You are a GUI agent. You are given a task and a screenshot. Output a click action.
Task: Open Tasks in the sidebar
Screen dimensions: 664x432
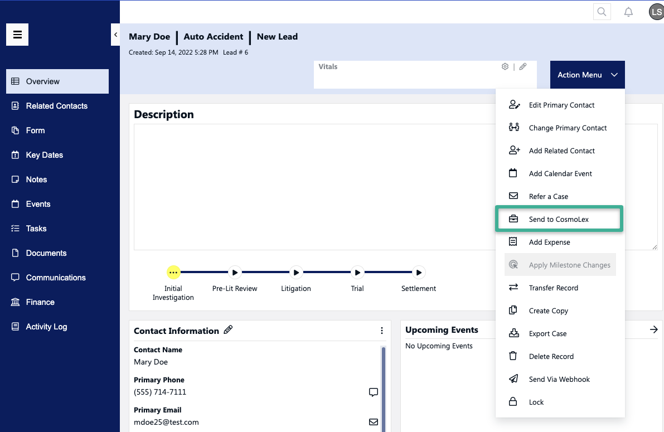57,229
